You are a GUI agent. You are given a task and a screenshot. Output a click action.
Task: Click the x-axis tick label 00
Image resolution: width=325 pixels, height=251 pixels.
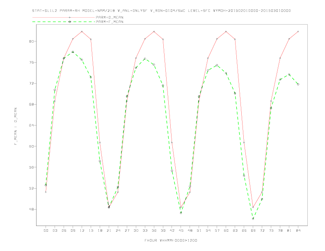[x=46, y=230]
